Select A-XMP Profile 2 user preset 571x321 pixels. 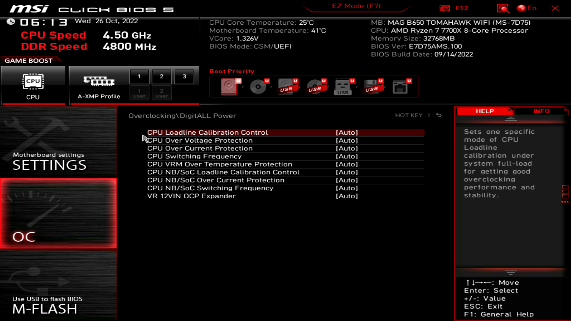tap(161, 92)
